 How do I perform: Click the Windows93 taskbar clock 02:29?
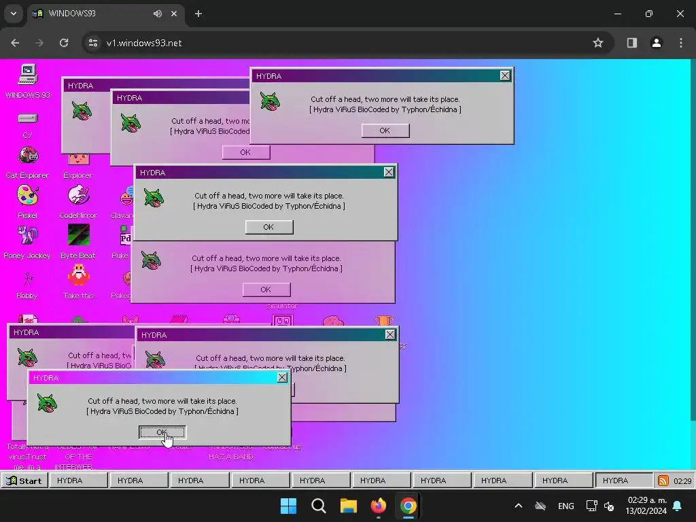pyautogui.click(x=682, y=481)
